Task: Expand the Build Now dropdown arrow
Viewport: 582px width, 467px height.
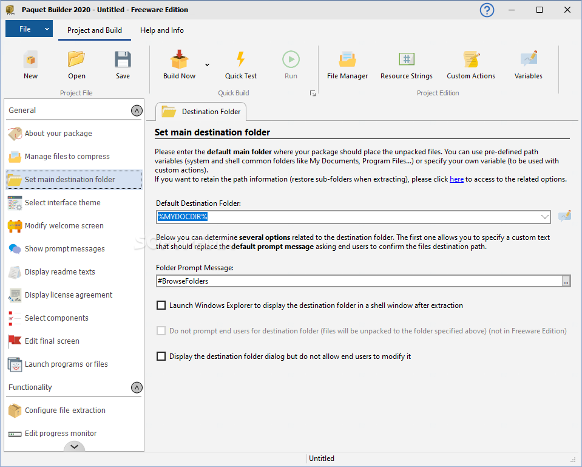Action: tap(207, 64)
